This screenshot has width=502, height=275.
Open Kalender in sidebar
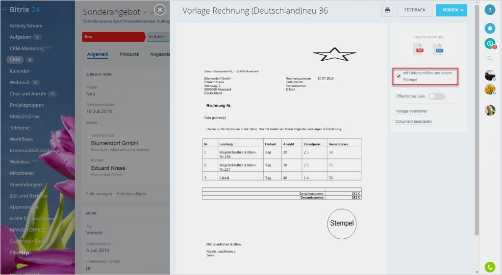click(x=20, y=71)
